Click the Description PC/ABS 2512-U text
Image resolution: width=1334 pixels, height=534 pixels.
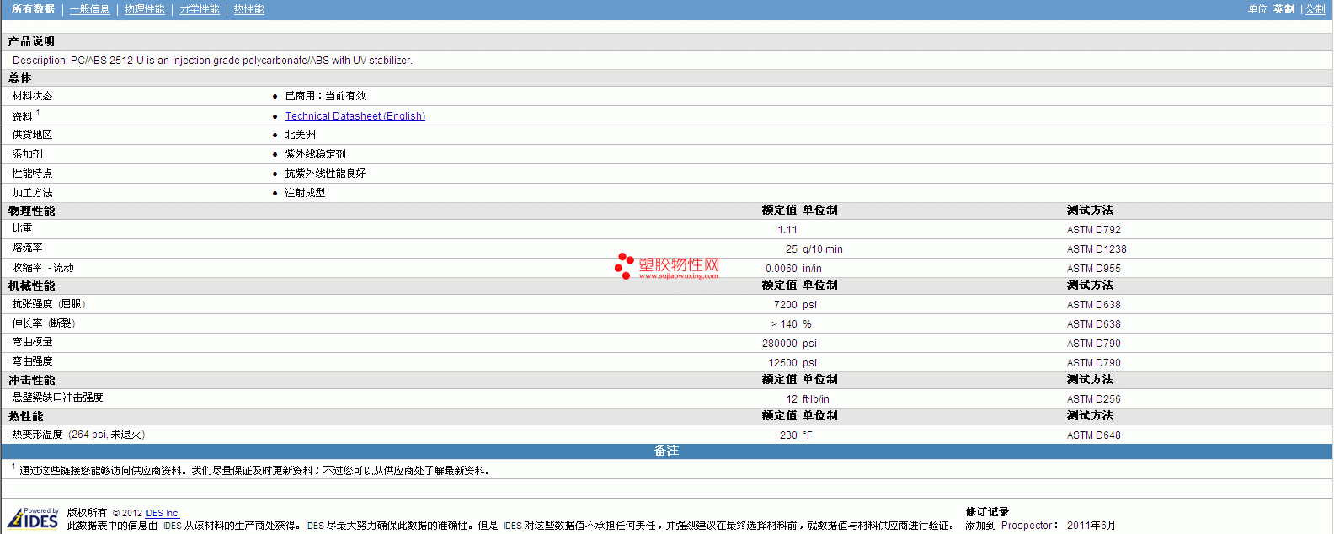212,61
